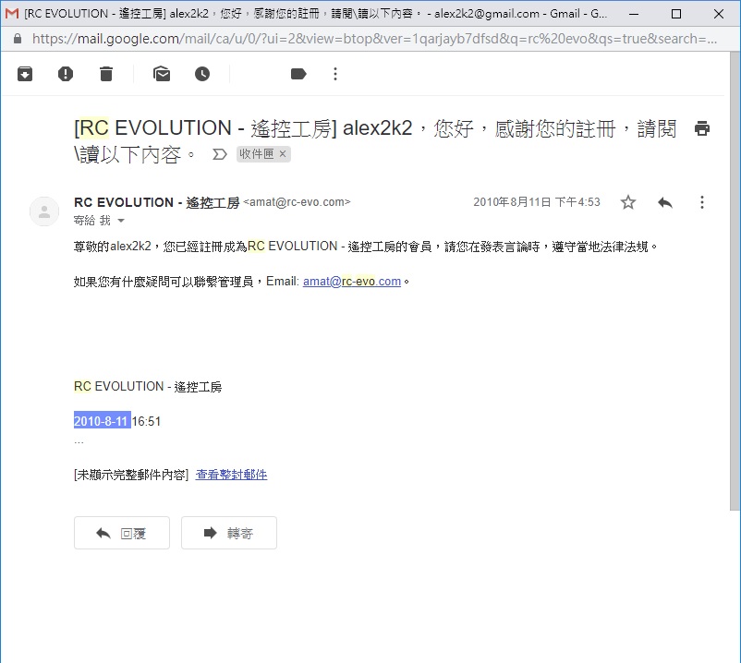Screen dimensions: 741x663
Task: Report this message as spam
Action: coord(66,74)
